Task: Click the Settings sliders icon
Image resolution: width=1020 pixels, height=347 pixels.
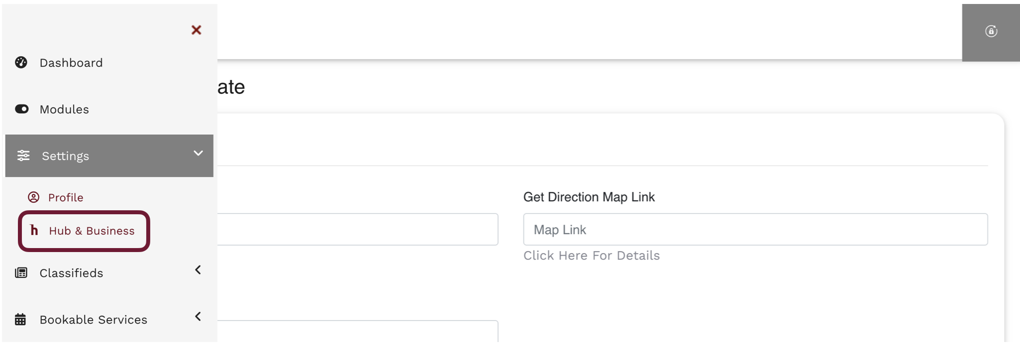Action: click(x=23, y=156)
